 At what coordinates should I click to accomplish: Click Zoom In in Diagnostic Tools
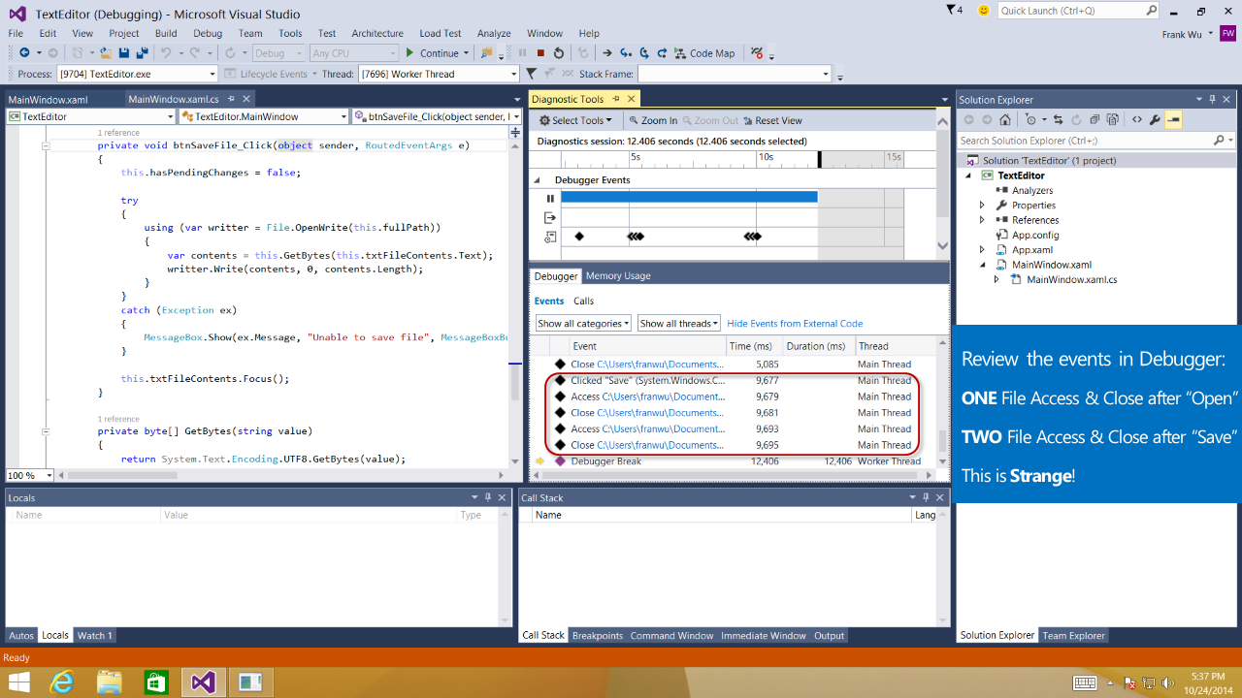(652, 120)
